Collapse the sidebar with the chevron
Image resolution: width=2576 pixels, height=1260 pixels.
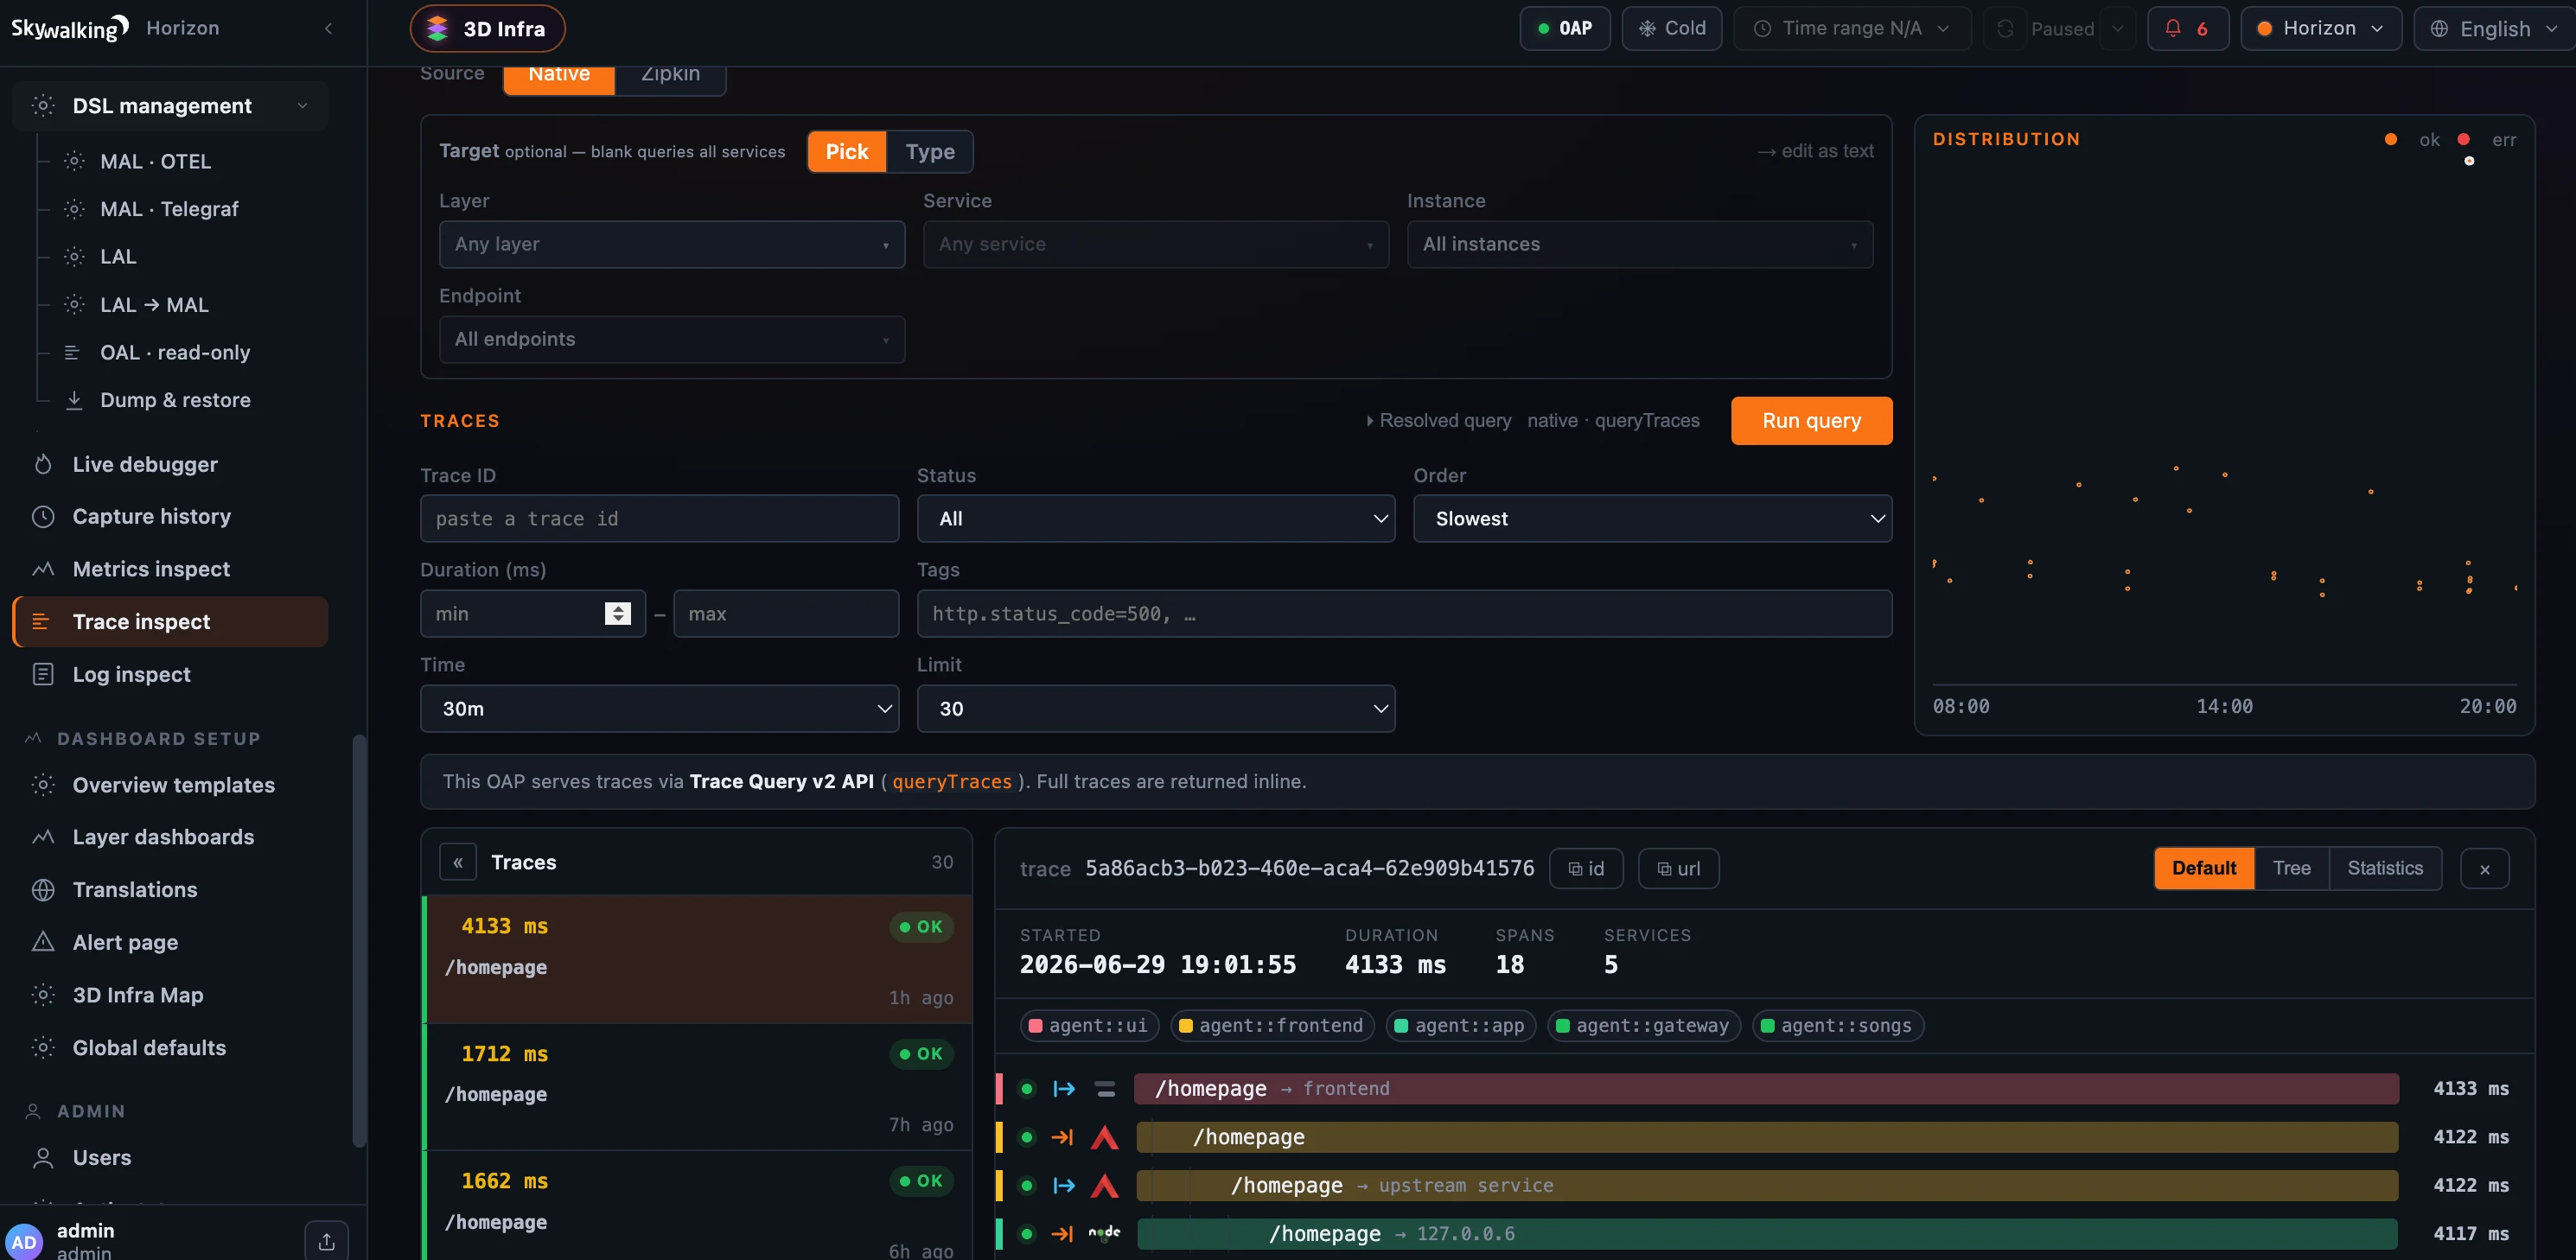[328, 28]
